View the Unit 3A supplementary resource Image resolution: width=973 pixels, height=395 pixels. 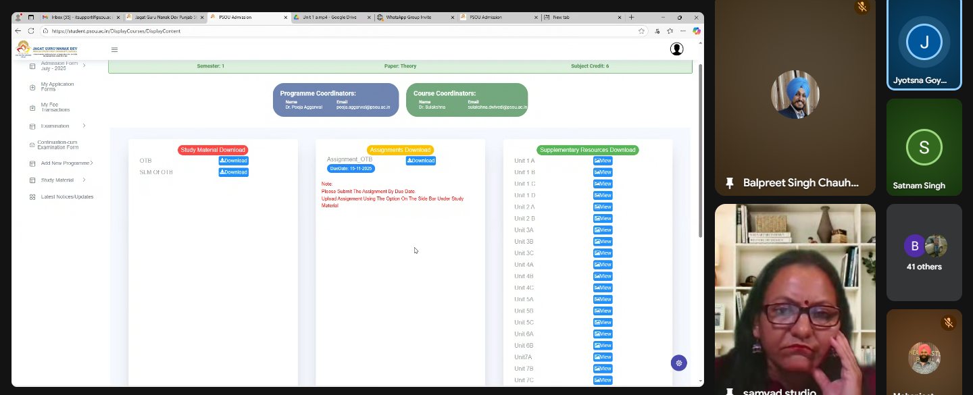[602, 230]
